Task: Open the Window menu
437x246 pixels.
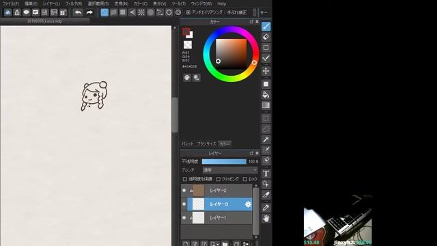Action: pyautogui.click(x=201, y=4)
